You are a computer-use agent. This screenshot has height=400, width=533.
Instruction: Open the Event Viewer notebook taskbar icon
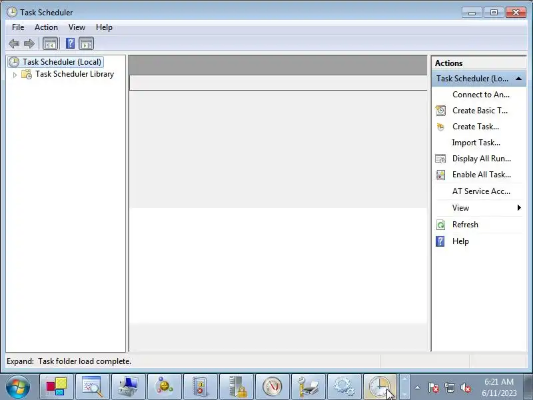point(201,387)
